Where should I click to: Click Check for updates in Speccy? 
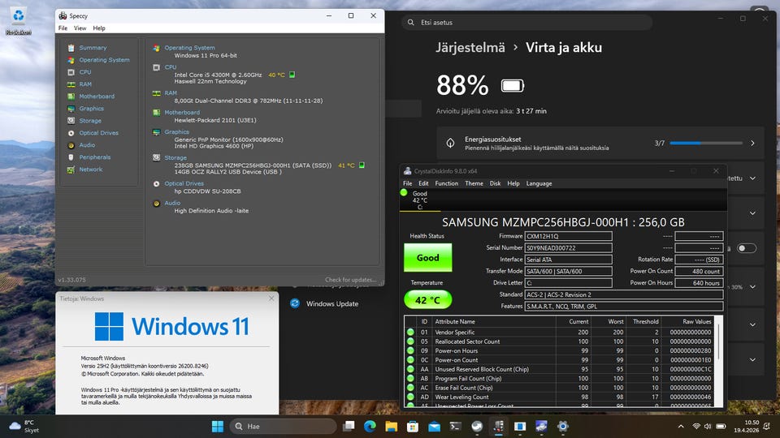351,280
